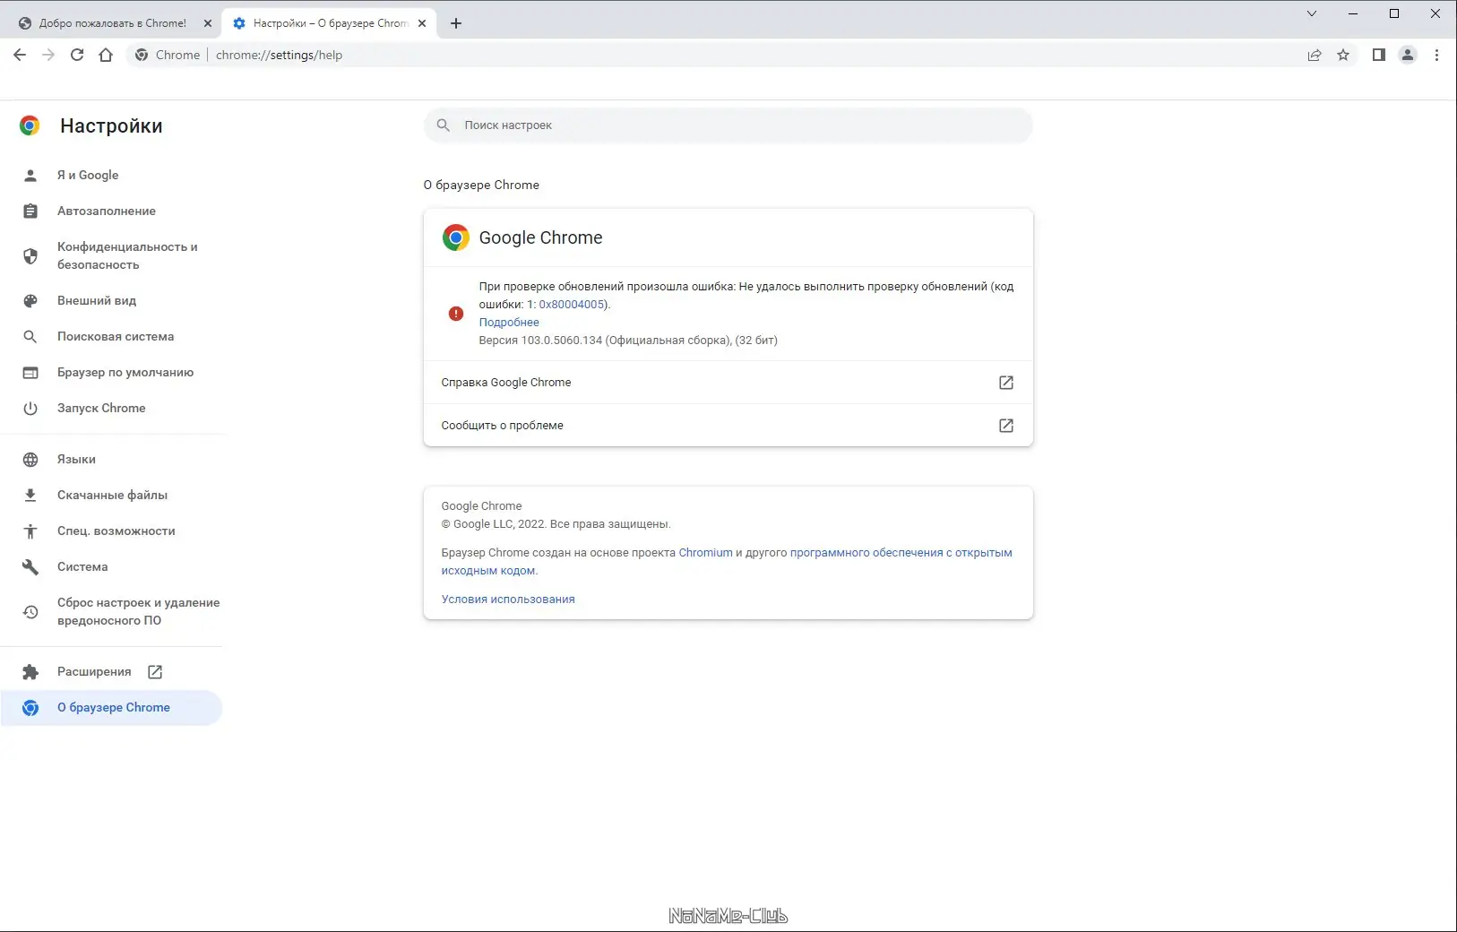Screen dimensions: 1457x932
Task: Click the reload page icon
Action: click(77, 55)
